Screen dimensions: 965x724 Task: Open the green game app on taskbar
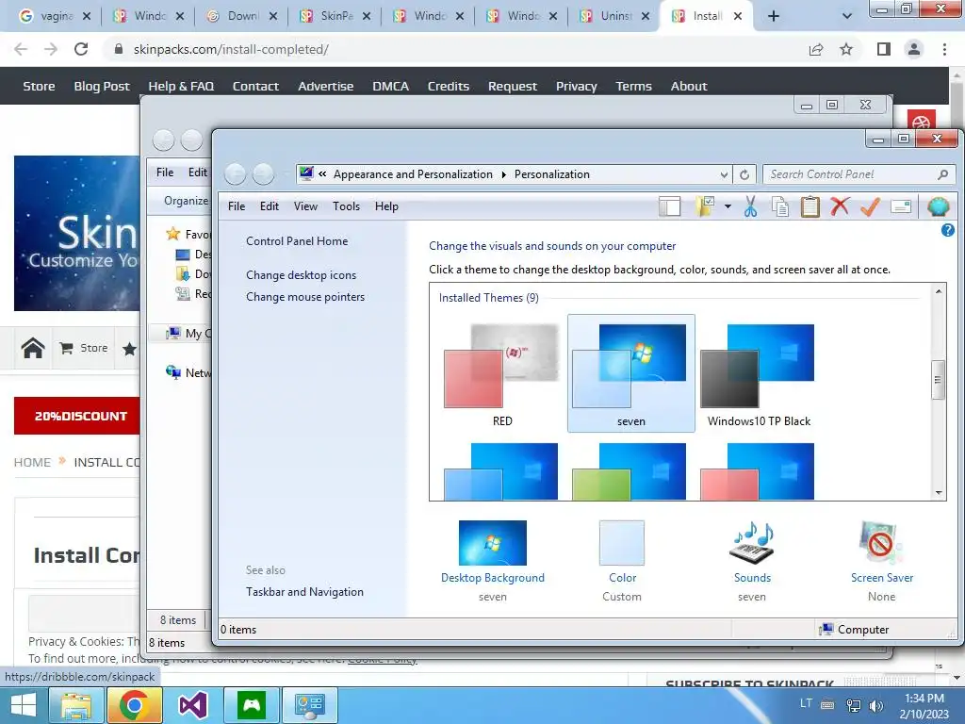(251, 705)
